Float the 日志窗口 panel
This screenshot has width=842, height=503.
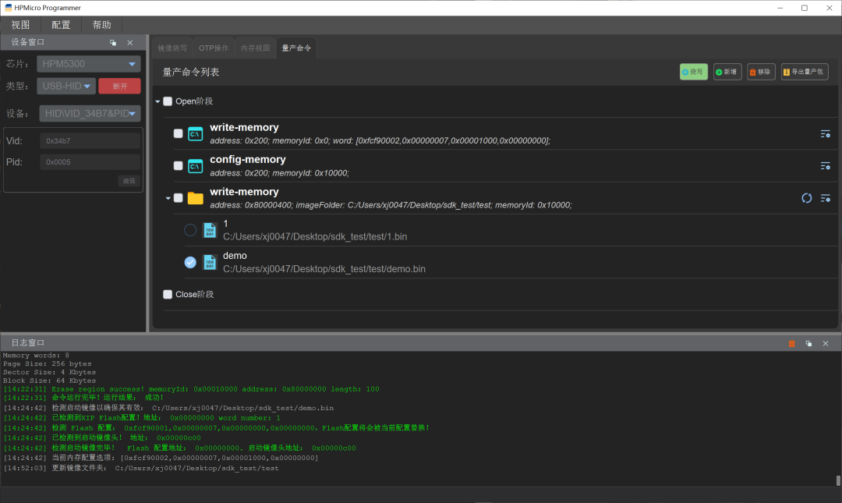808,343
